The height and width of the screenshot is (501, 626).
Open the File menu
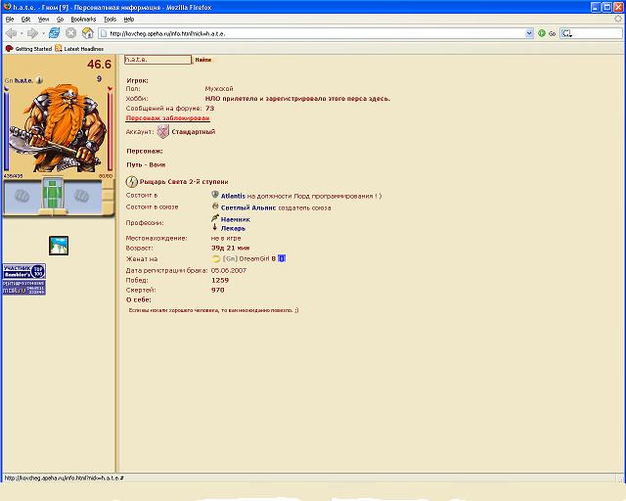click(10, 19)
